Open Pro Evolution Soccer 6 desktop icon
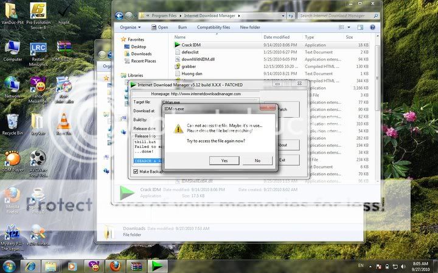Screen dimensions: 438x273 pyautogui.click(x=38, y=16)
